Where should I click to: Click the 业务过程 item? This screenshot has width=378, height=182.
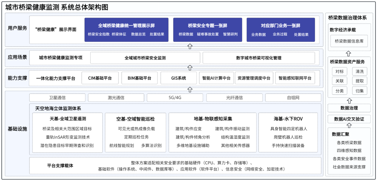coord(280,34)
